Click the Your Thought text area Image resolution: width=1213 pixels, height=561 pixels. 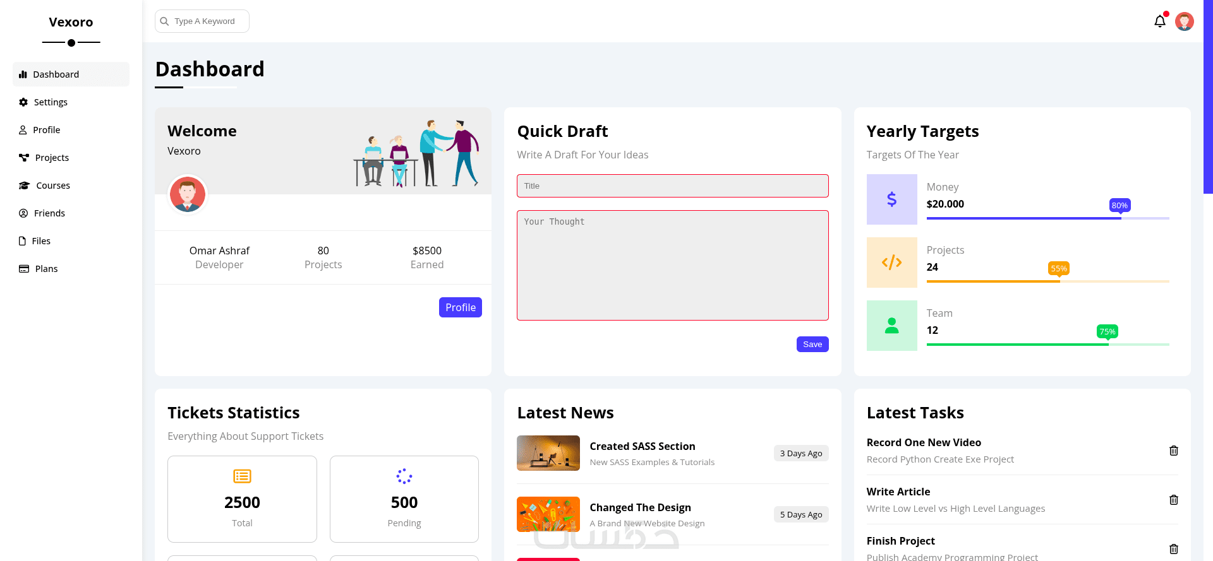(x=673, y=266)
